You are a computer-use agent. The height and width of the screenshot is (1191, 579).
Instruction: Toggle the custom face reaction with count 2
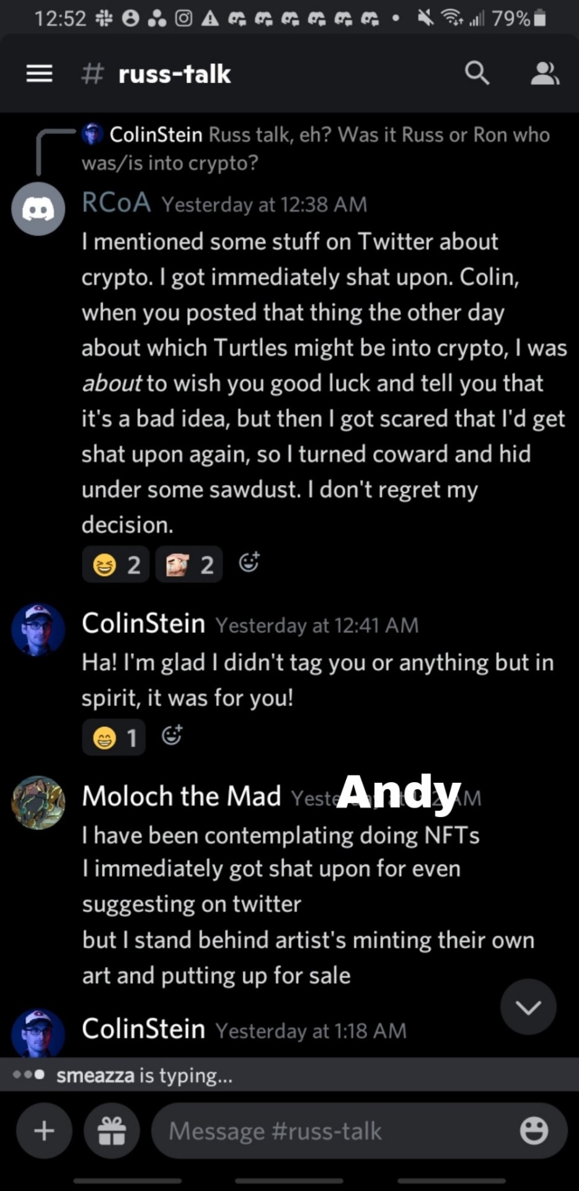pyautogui.click(x=189, y=564)
